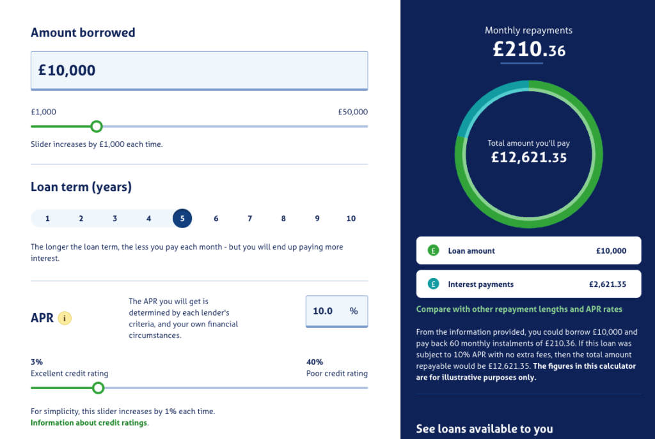The image size is (655, 439).
Task: Click the Loan amount summary card
Action: 528,250
